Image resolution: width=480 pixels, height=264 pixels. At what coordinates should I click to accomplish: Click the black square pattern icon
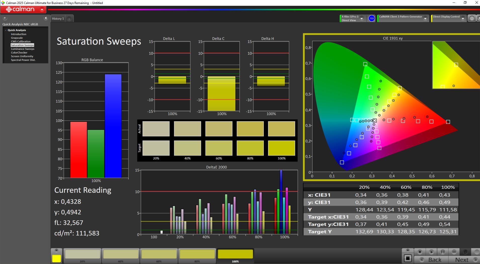pos(408,258)
